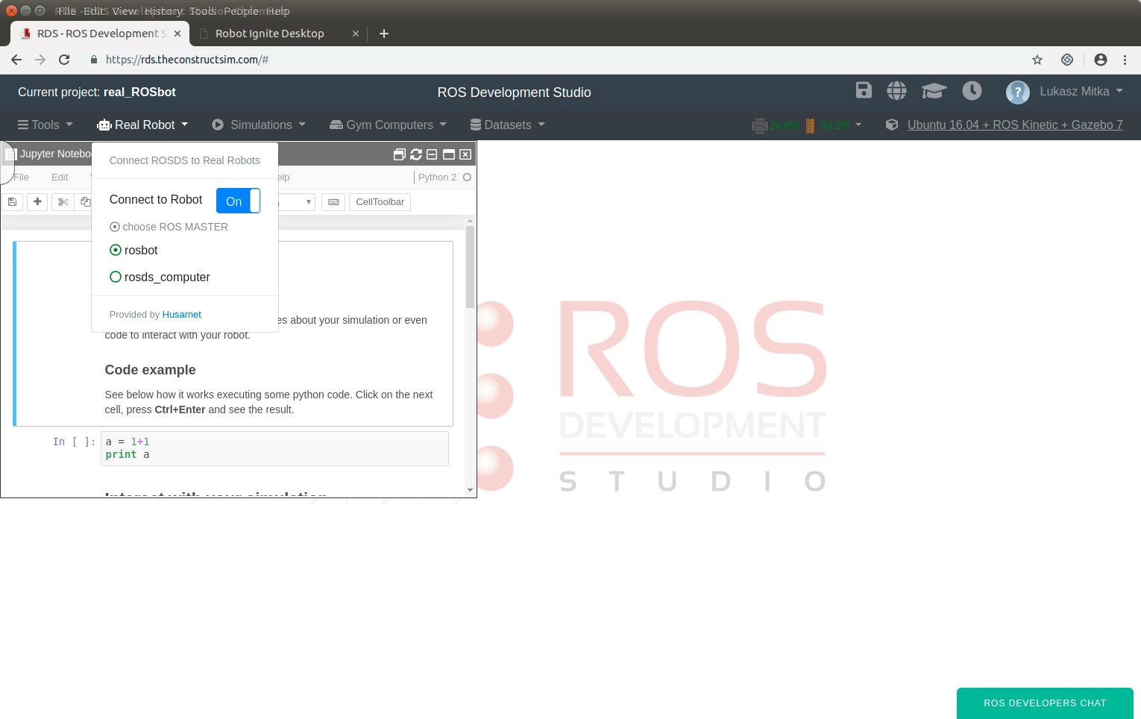
Task: Expand the Simulations dropdown menu
Action: pyautogui.click(x=259, y=125)
